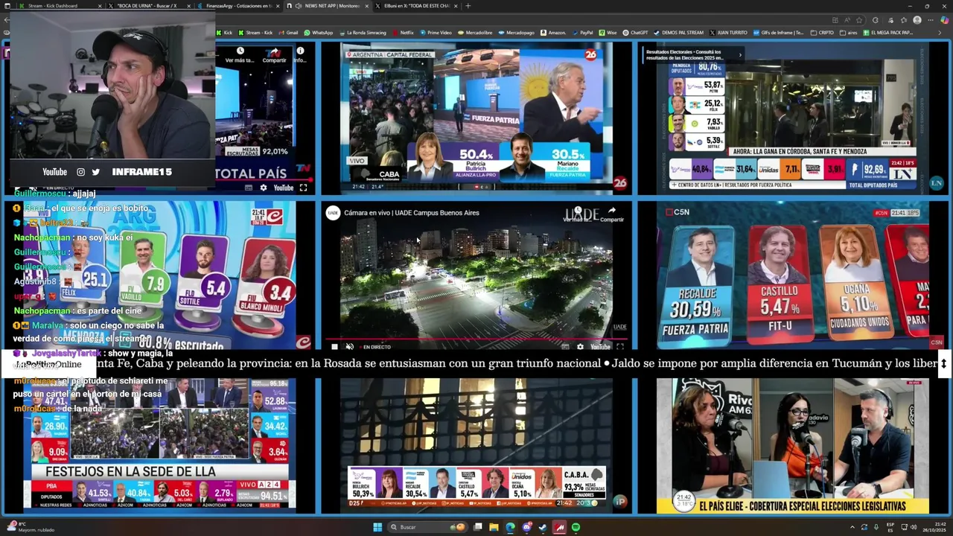Open ESP language input switcher
The width and height of the screenshot is (953, 536).
pos(890,527)
